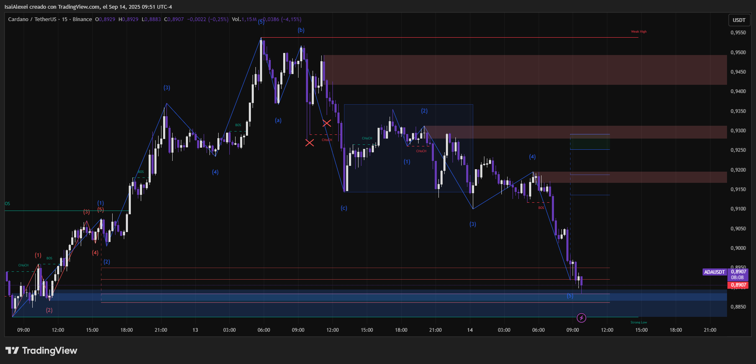Click date 13 on the time axis

pyautogui.click(x=195, y=330)
